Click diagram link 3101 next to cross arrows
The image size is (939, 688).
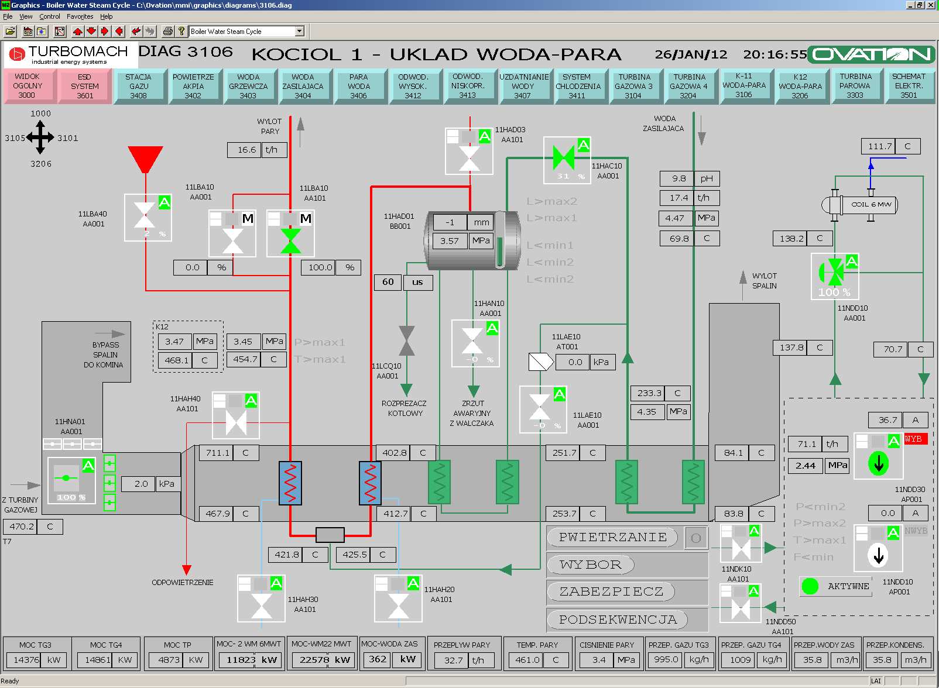tap(68, 138)
